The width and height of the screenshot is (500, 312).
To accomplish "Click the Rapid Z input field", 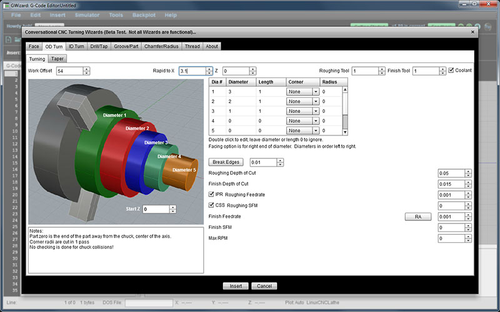I will pyautogui.click(x=236, y=71).
